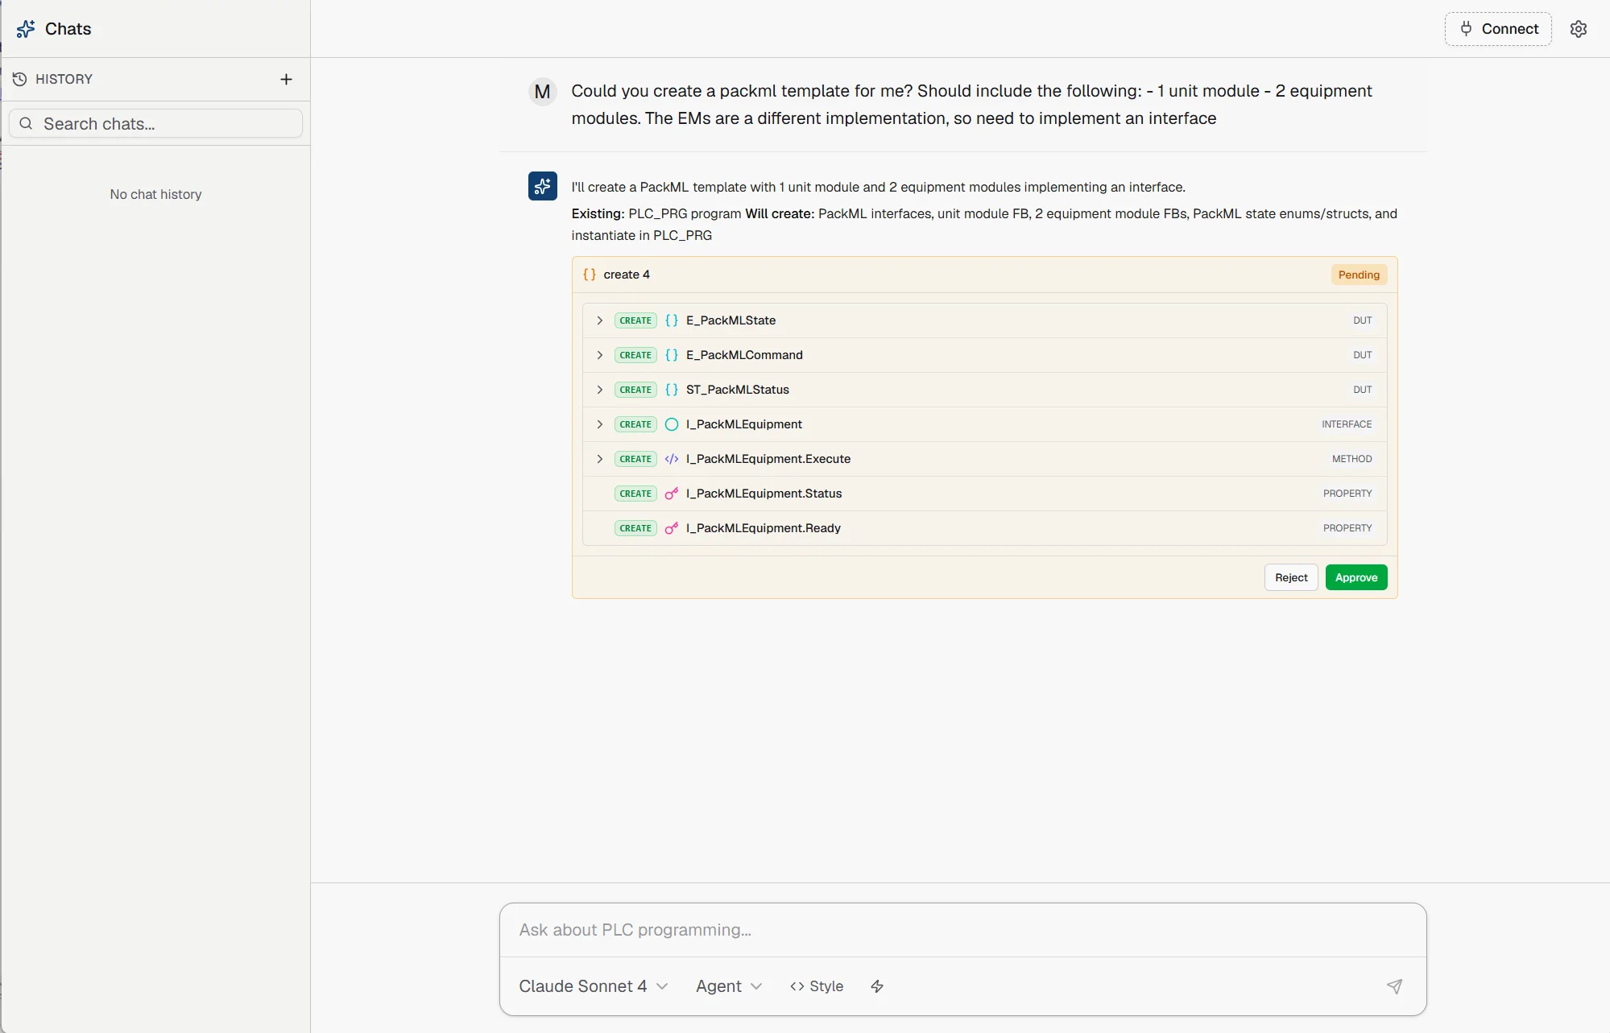Click the key icon of I_PackMLEquipment.Status
Image resolution: width=1610 pixels, height=1033 pixels.
(671, 494)
